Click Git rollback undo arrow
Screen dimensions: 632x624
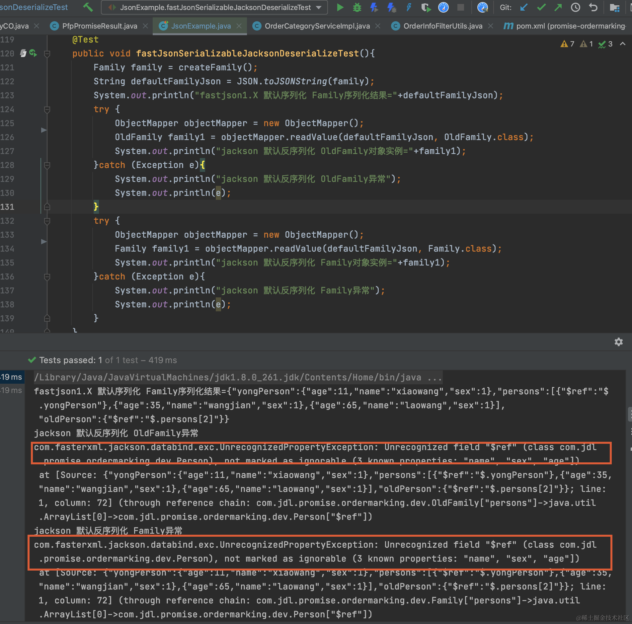(593, 7)
